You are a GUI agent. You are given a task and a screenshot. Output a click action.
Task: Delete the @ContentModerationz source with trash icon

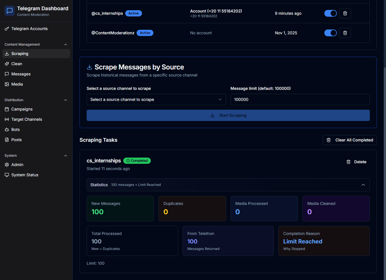(x=345, y=33)
